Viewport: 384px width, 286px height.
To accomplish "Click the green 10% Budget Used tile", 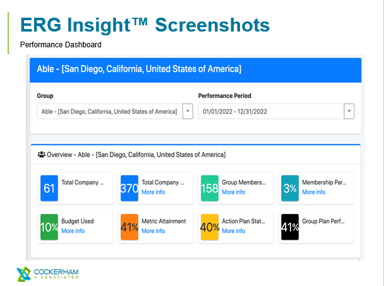I will coord(49,227).
